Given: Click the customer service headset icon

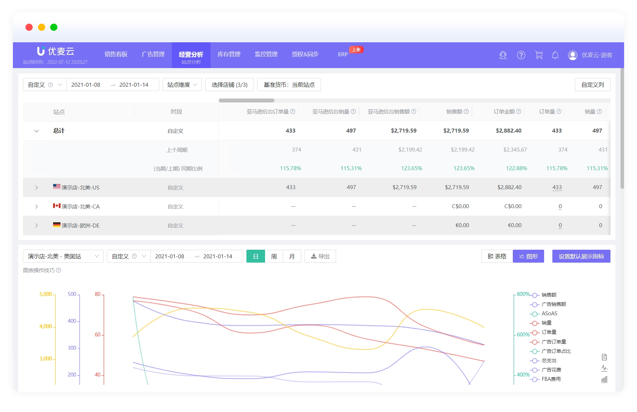Looking at the screenshot, I should point(503,55).
